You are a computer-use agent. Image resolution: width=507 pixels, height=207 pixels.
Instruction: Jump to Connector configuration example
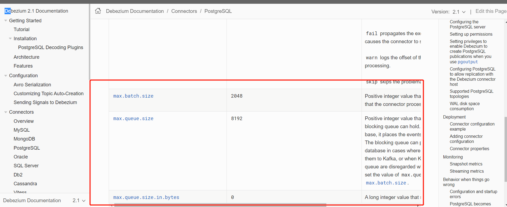[x=472, y=127]
